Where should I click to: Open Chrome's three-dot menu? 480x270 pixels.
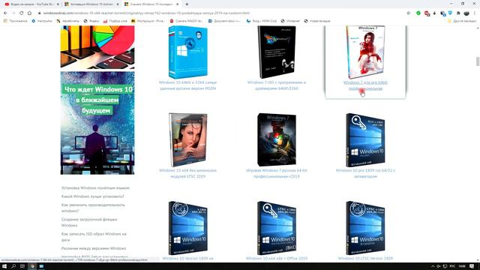click(475, 13)
